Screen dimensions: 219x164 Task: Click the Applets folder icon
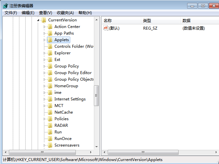tap(50, 40)
